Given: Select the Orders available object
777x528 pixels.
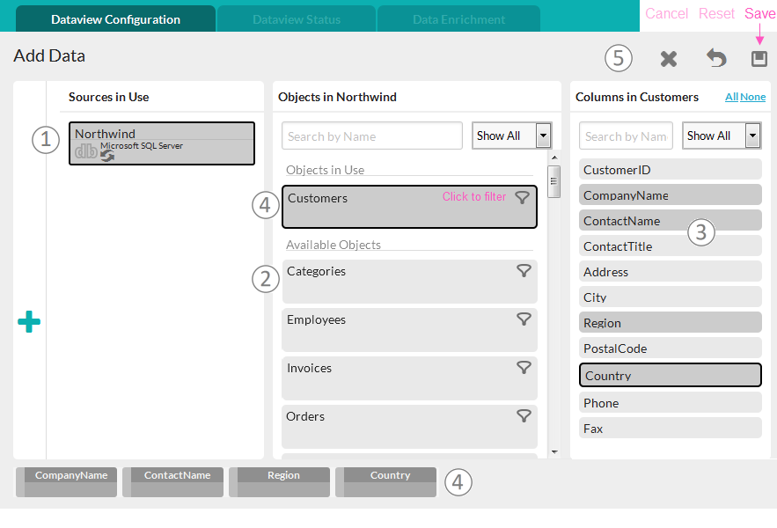Looking at the screenshot, I should click(x=409, y=427).
